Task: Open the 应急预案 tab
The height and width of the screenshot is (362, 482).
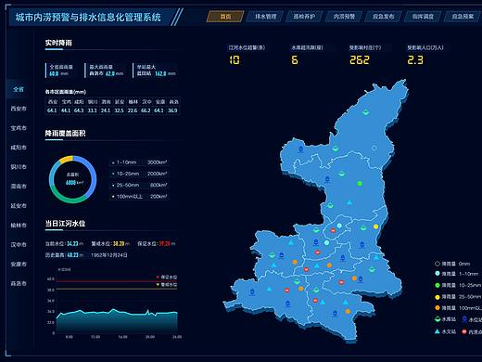Action: tap(463, 17)
